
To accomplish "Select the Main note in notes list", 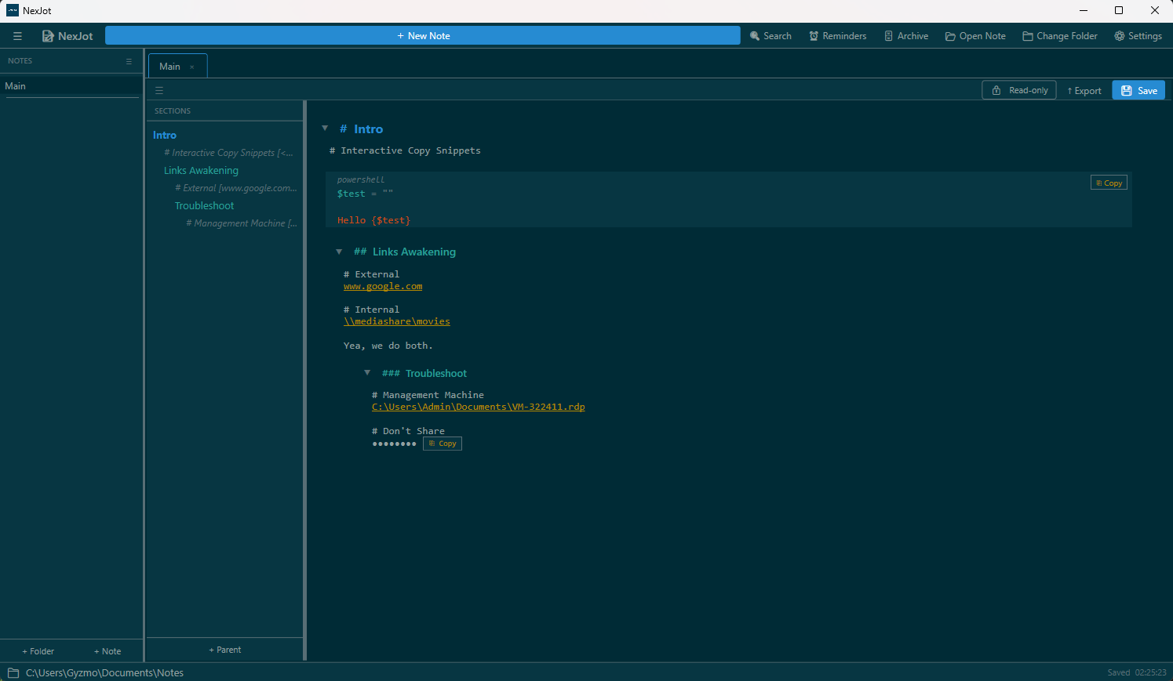I will (71, 86).
